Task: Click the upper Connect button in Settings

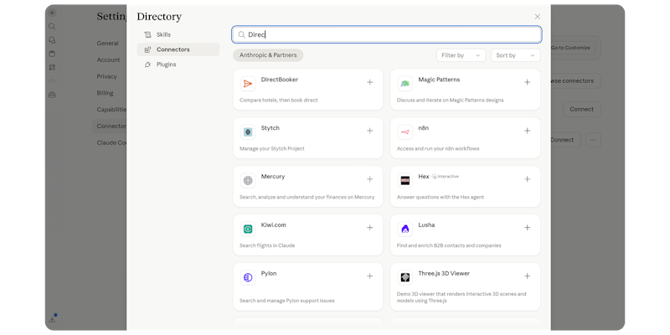Action: pyautogui.click(x=581, y=110)
